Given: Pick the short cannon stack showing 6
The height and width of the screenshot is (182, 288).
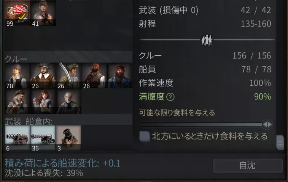Looking at the screenshot, I should [x=17, y=138].
